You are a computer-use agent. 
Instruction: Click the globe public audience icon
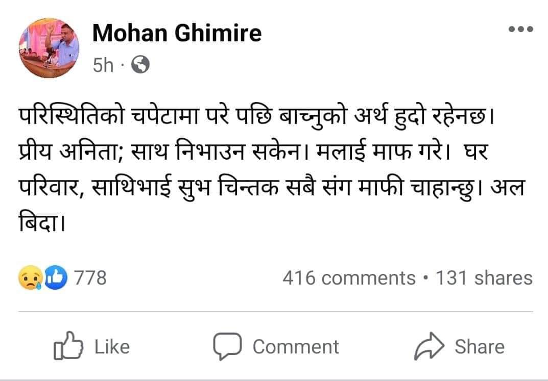(x=140, y=65)
